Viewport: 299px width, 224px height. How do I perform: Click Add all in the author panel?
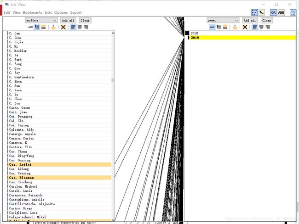click(68, 20)
